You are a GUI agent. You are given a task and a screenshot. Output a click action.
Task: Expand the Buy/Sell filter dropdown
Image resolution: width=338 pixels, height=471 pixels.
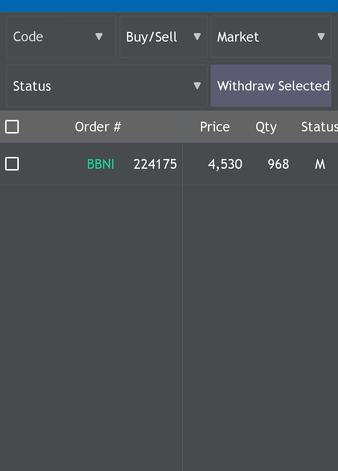[158, 37]
